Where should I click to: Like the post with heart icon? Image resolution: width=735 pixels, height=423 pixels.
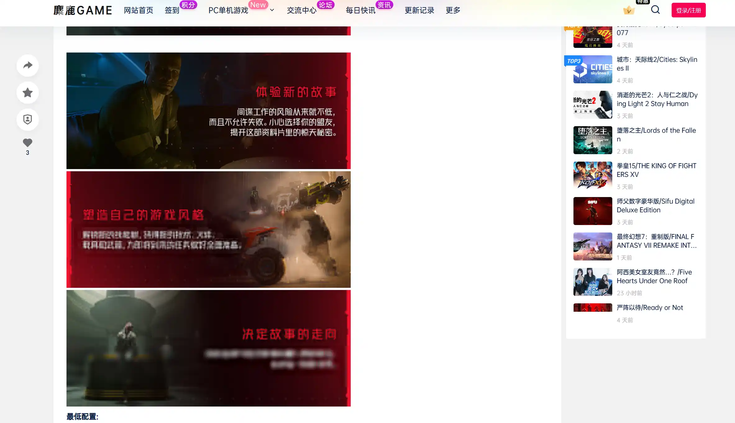(28, 143)
